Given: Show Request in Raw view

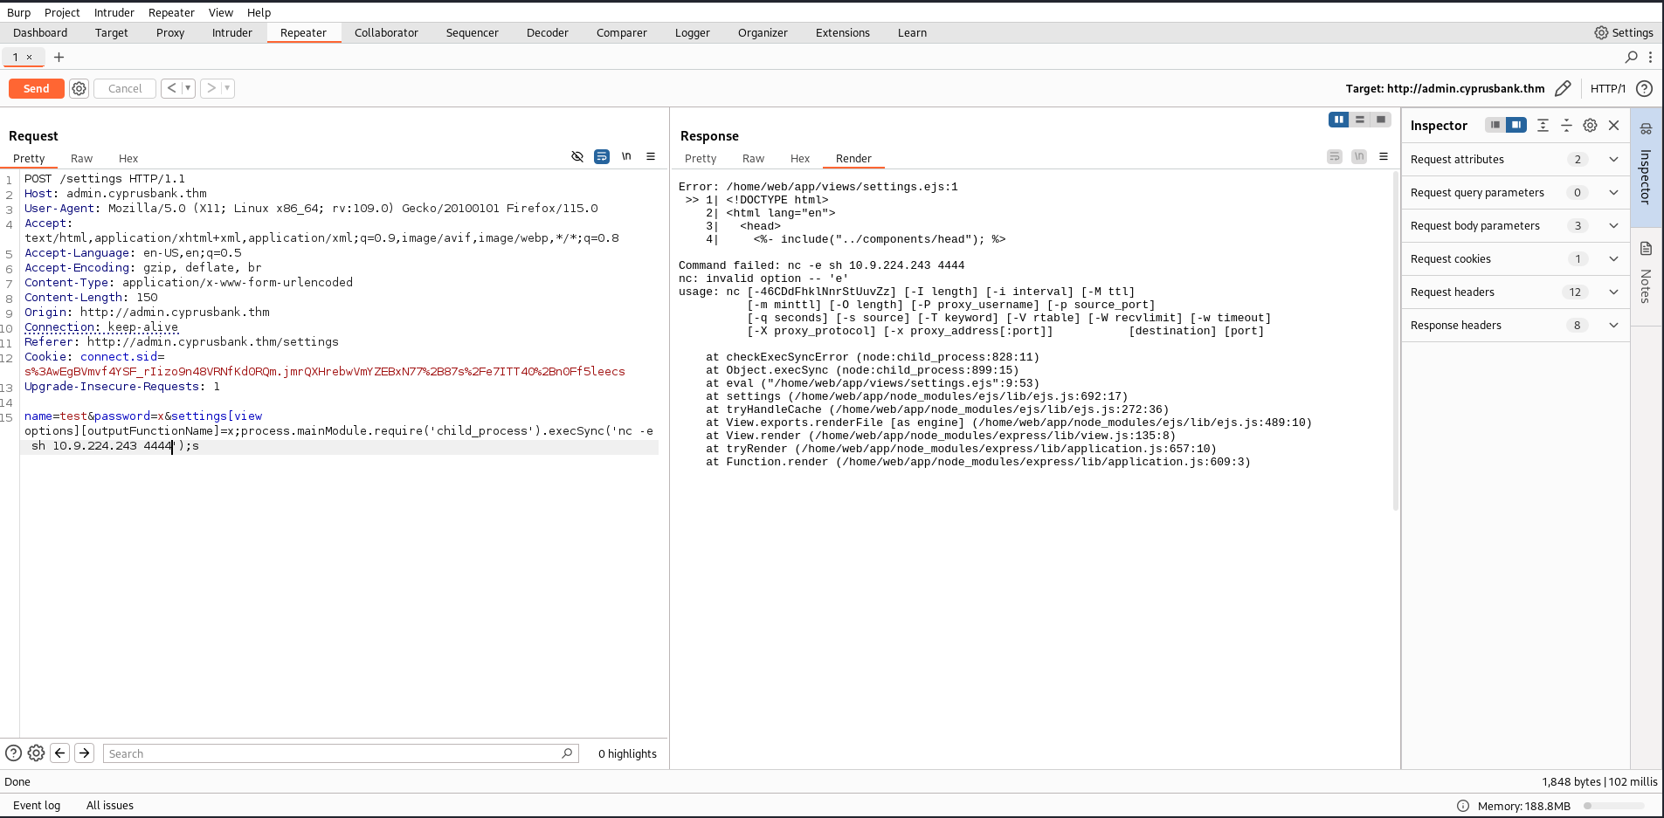Looking at the screenshot, I should (x=81, y=158).
